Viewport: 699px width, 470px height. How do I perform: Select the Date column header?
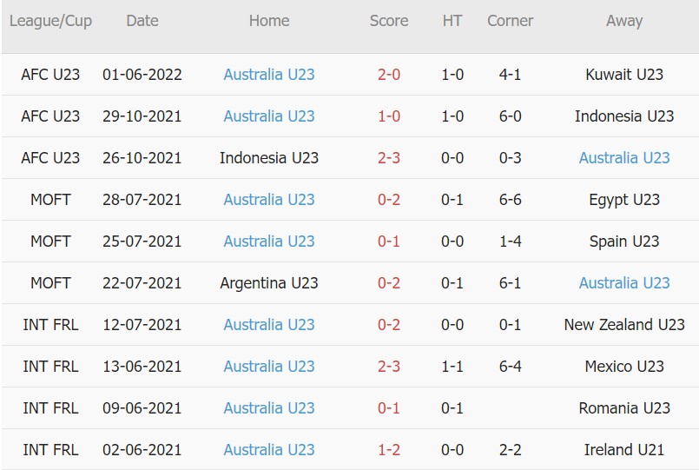[142, 21]
